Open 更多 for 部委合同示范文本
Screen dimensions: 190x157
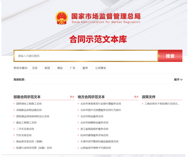72,97
